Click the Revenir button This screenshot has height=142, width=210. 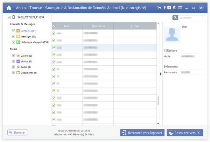(x=17, y=133)
